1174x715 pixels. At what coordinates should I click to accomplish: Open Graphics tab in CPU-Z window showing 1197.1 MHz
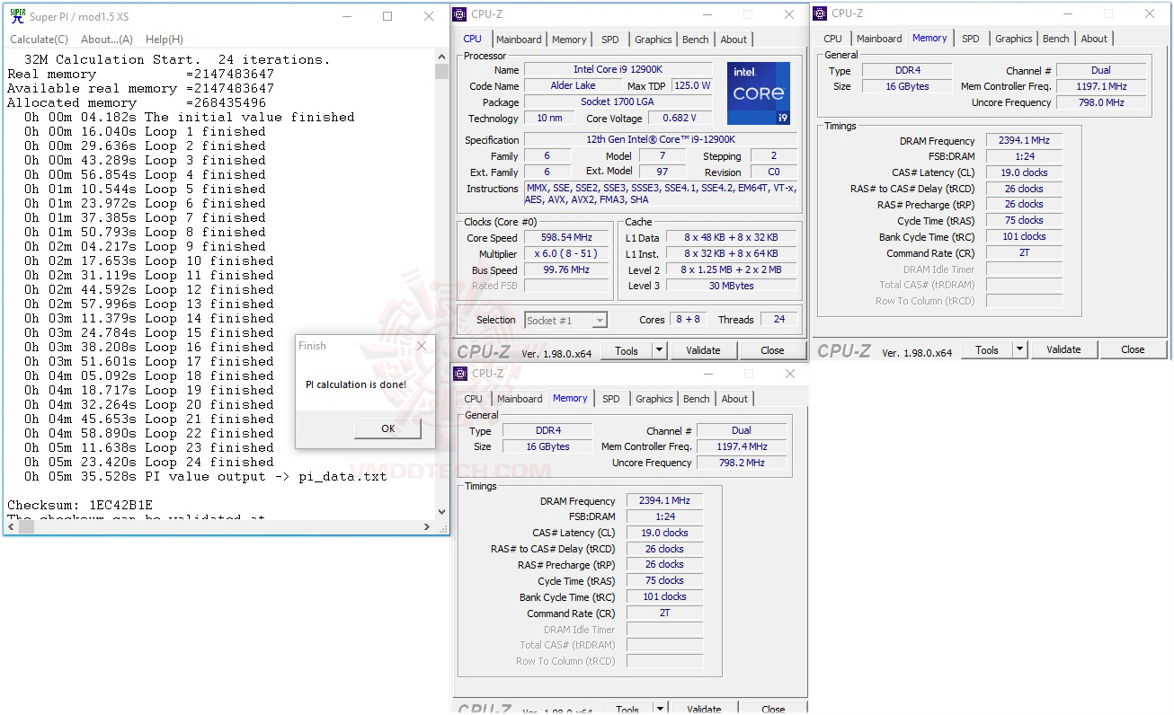tap(1014, 39)
